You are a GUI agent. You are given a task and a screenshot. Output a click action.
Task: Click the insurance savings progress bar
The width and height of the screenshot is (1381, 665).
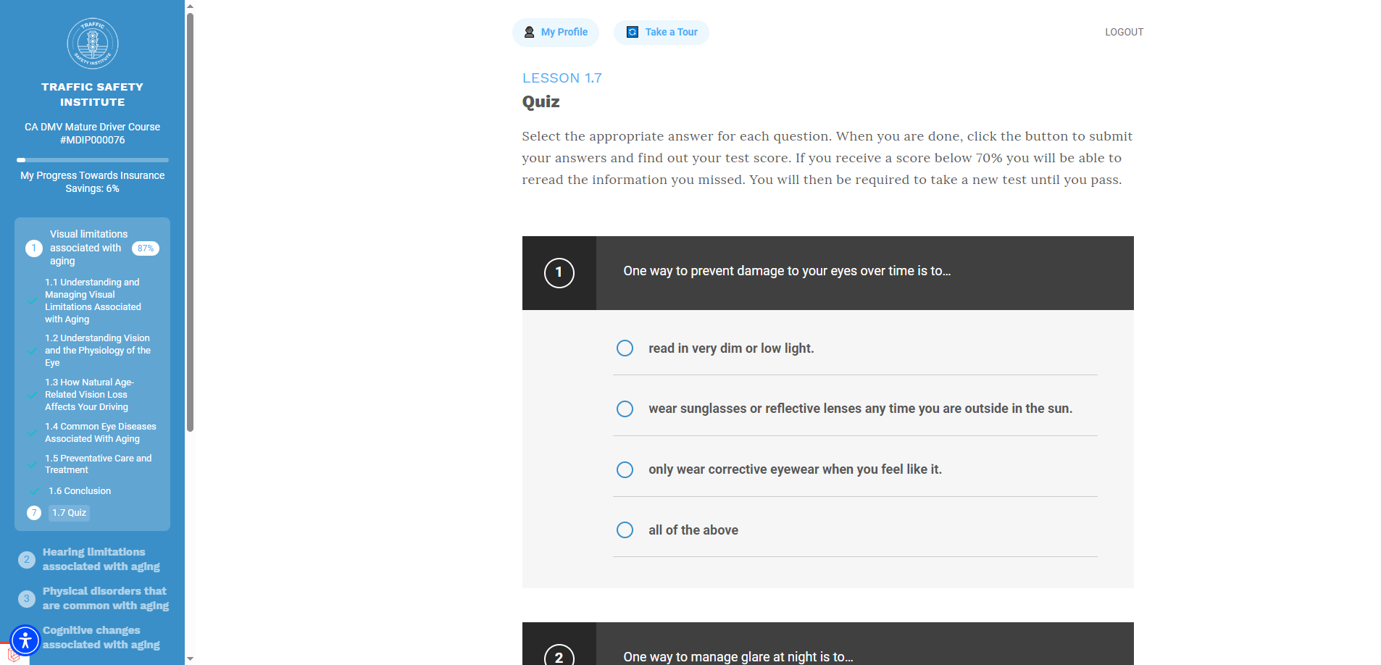93,160
